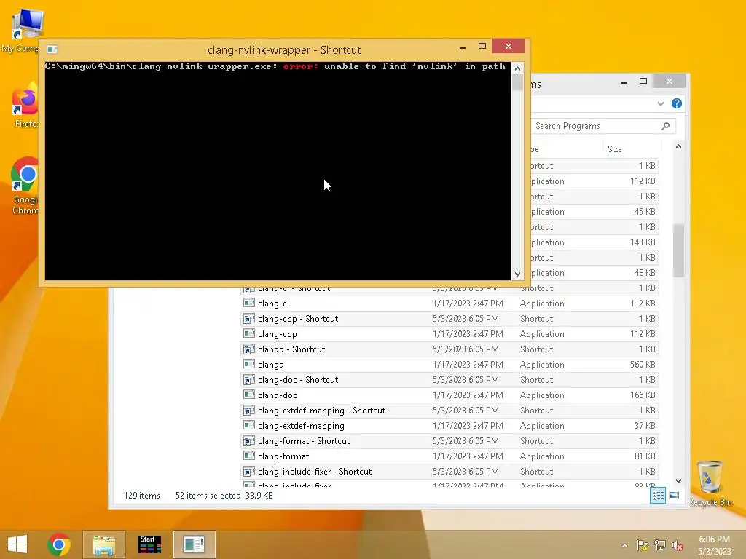This screenshot has height=559, width=746.
Task: Open the Start menu app on the taskbar
Action: [149, 544]
